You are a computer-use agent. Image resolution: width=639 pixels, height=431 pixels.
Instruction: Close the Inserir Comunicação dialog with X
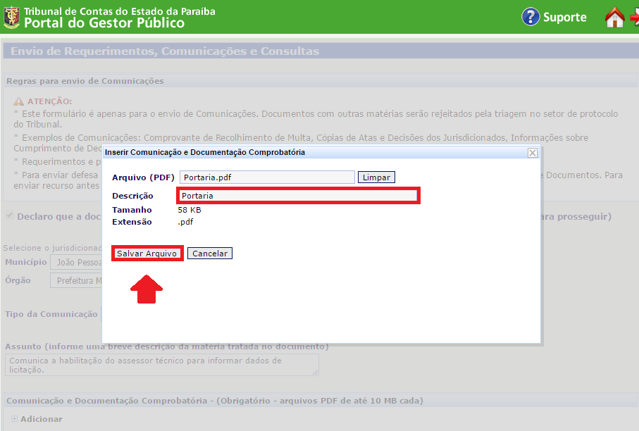pyautogui.click(x=533, y=152)
